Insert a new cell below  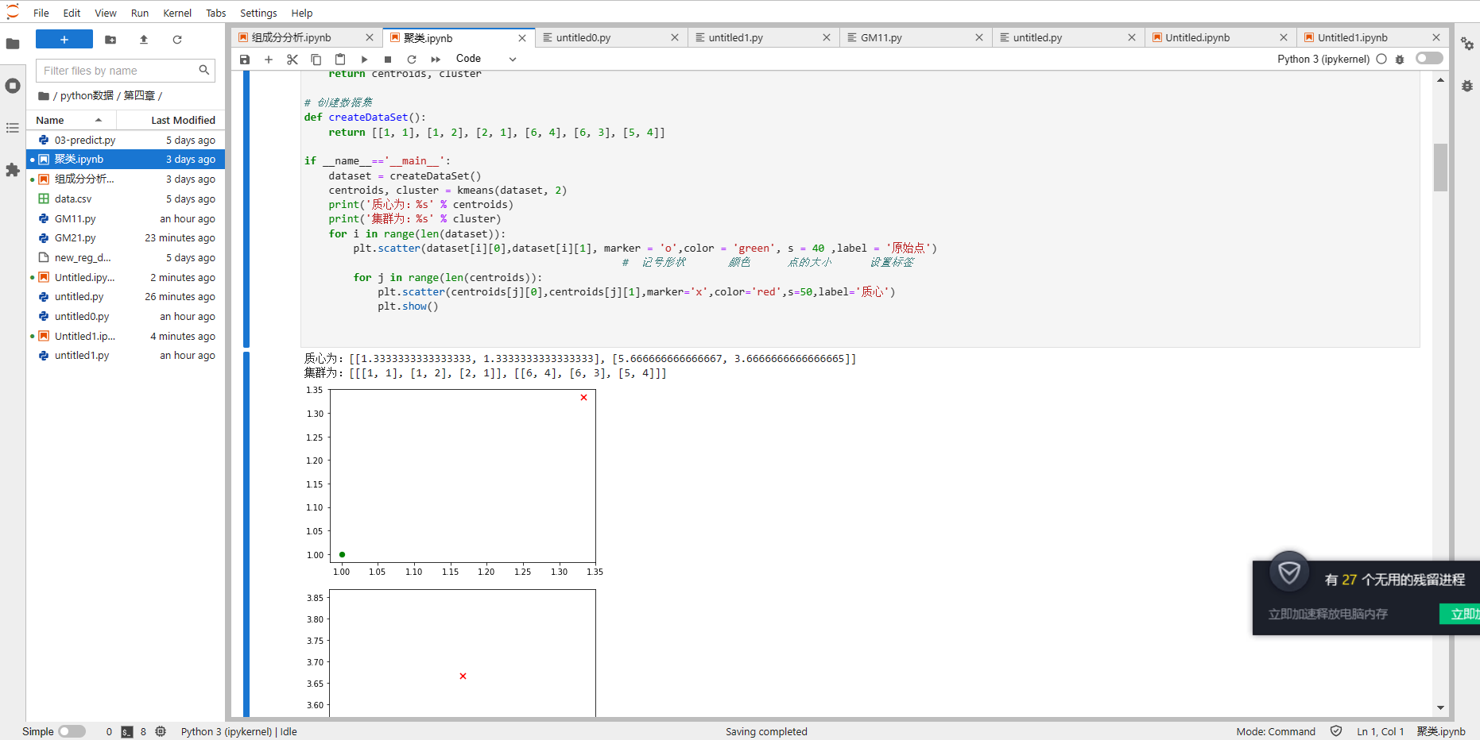pyautogui.click(x=269, y=60)
